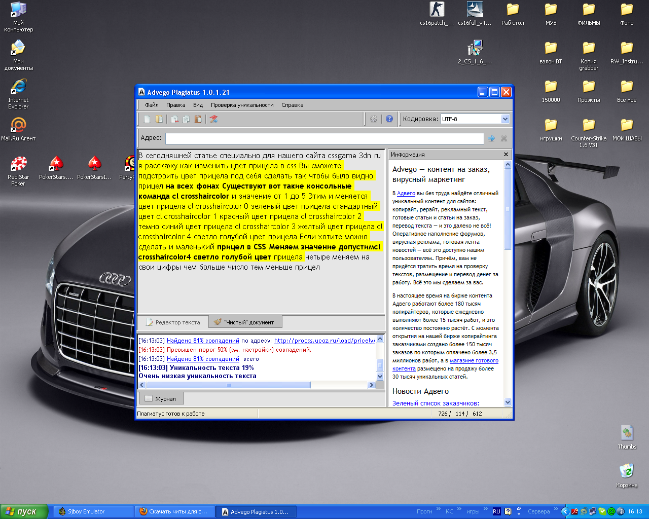This screenshot has width=649, height=519.
Task: Click info panel scrollbar up arrow
Action: tap(508, 165)
